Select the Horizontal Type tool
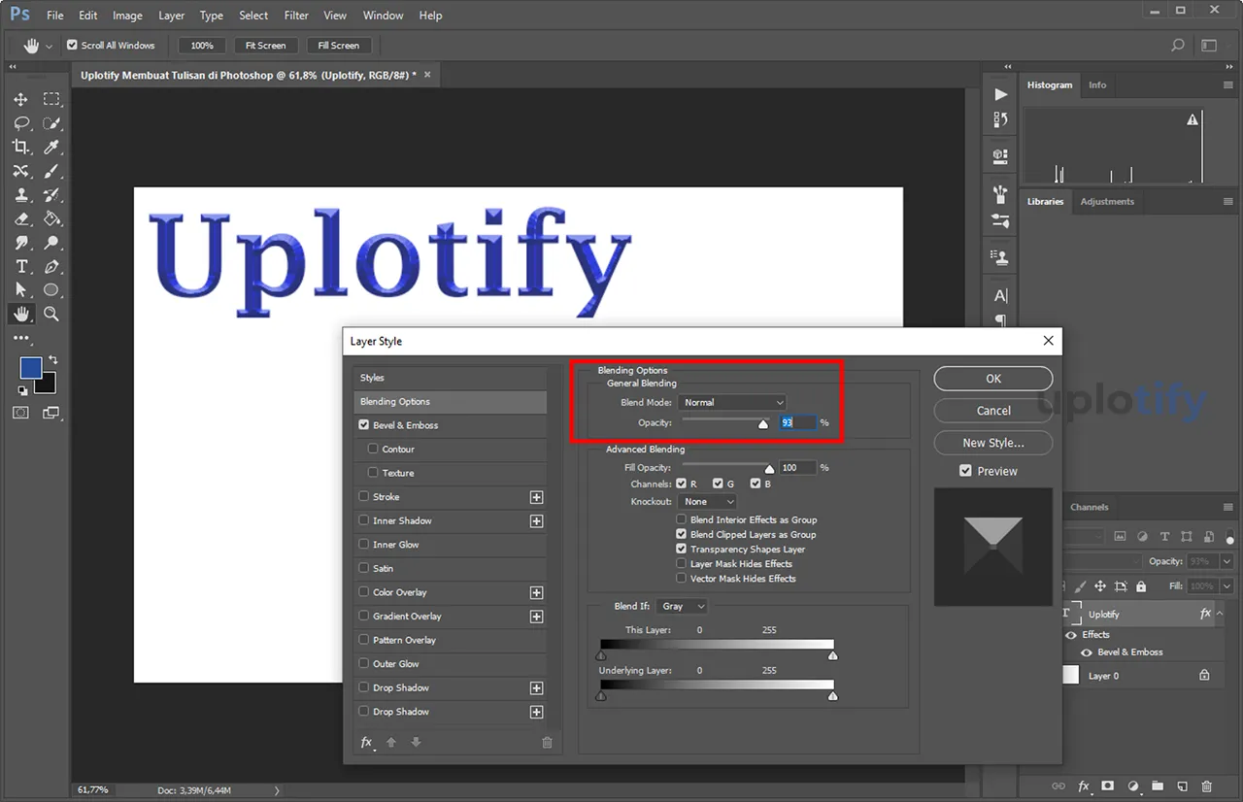 click(20, 266)
